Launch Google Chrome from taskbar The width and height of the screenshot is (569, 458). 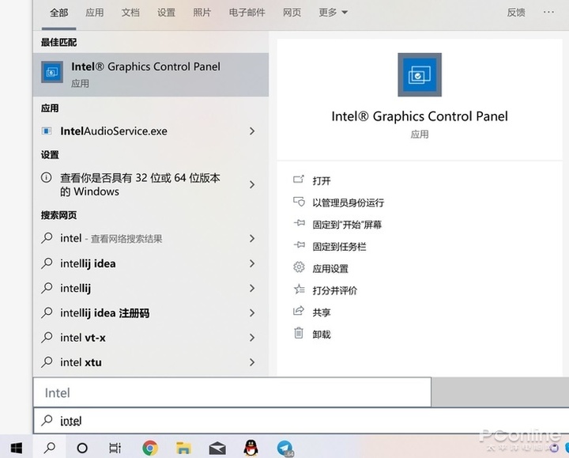click(150, 448)
